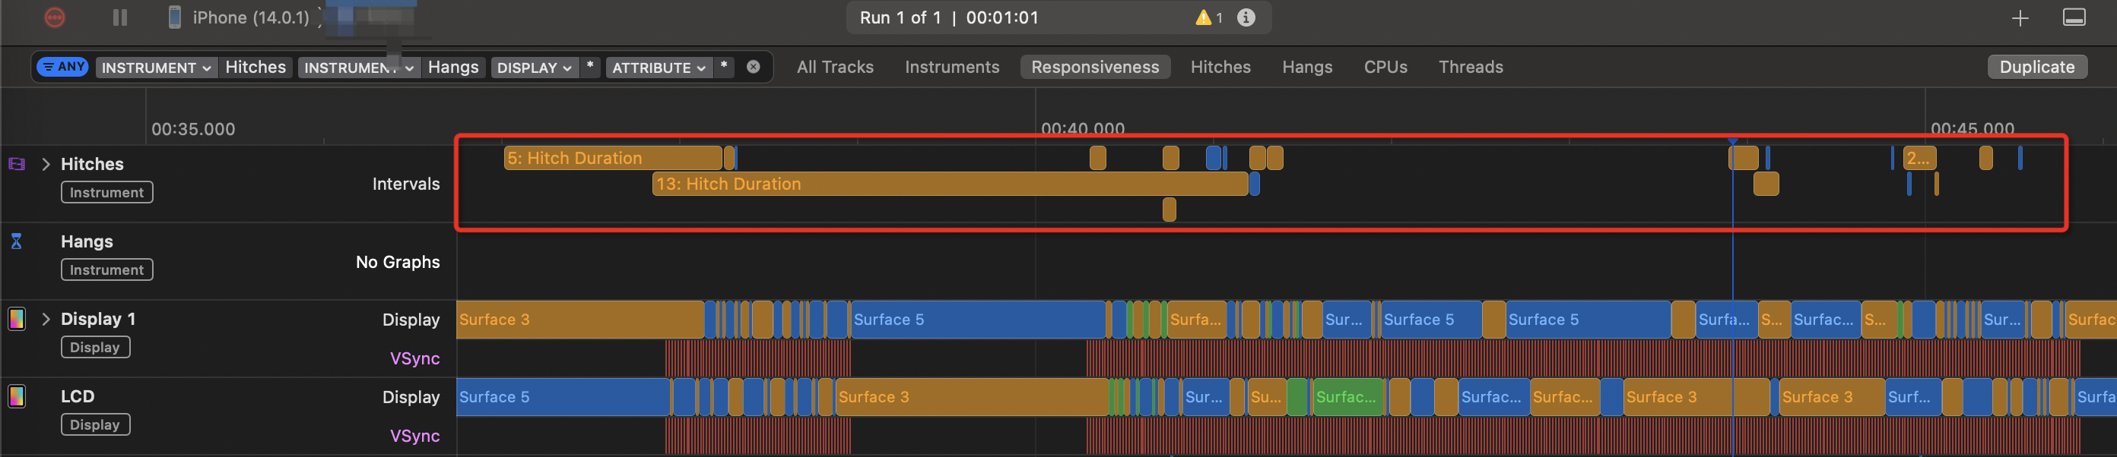Select the first Surface 5 block in LCD
The width and height of the screenshot is (2117, 457).
563,396
